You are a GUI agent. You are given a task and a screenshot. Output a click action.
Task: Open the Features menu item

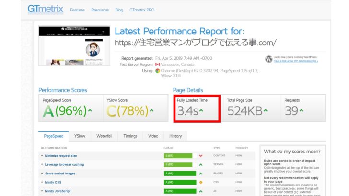point(77,10)
